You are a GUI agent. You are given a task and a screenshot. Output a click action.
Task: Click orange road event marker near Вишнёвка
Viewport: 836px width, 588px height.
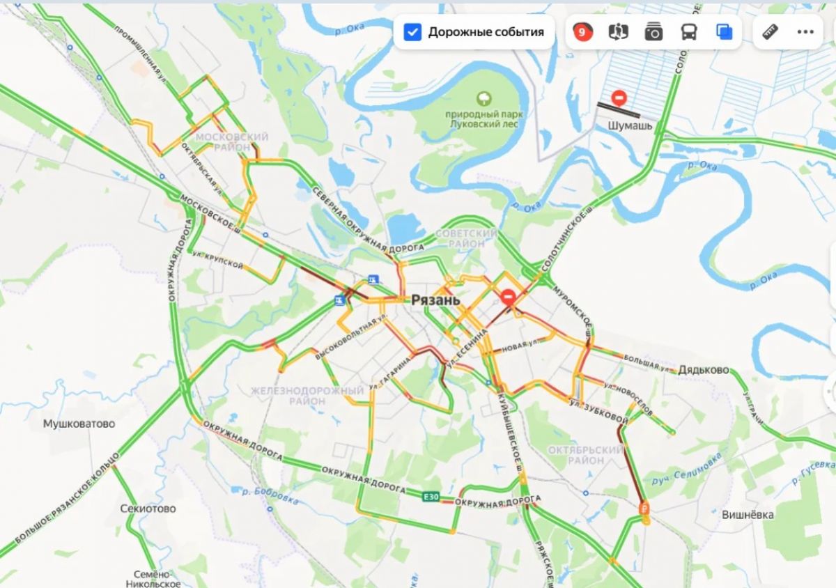point(644,512)
